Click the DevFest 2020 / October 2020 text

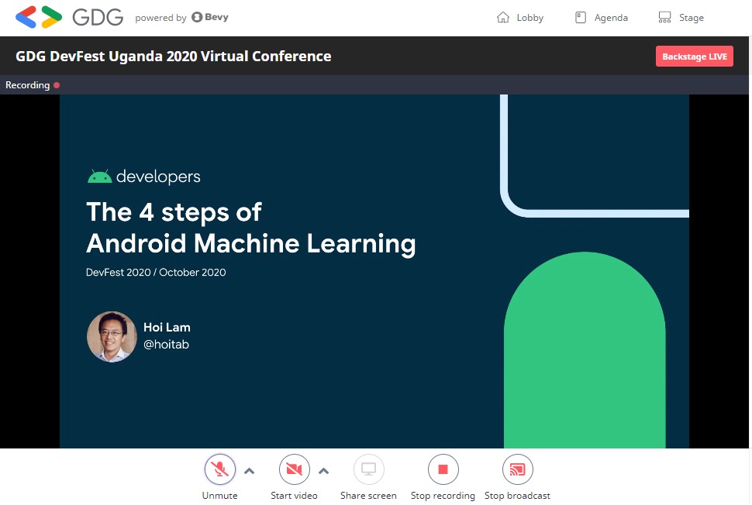click(x=156, y=272)
